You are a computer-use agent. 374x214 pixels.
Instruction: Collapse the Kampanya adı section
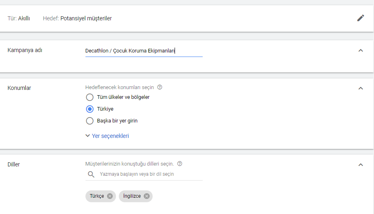coord(361,50)
